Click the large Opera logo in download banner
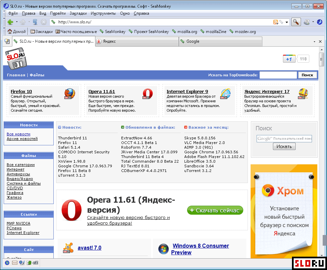 (71, 210)
